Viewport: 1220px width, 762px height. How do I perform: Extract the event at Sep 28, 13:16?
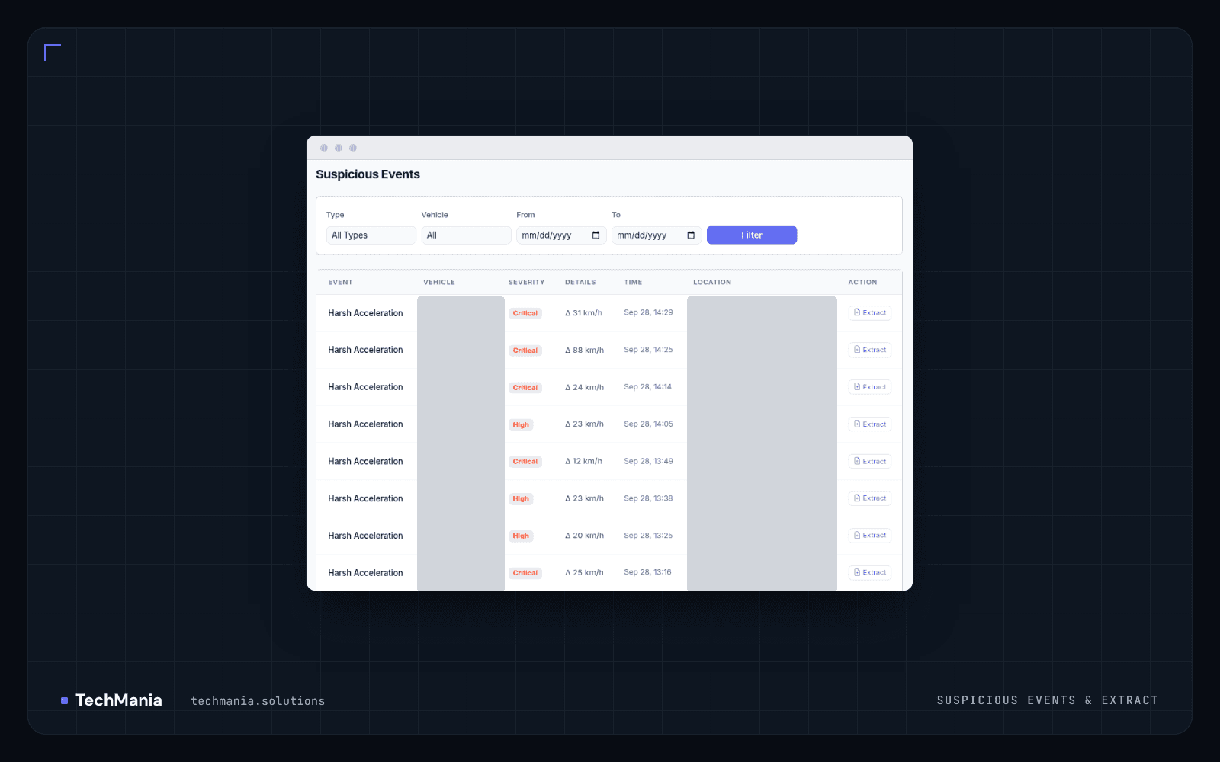870,572
